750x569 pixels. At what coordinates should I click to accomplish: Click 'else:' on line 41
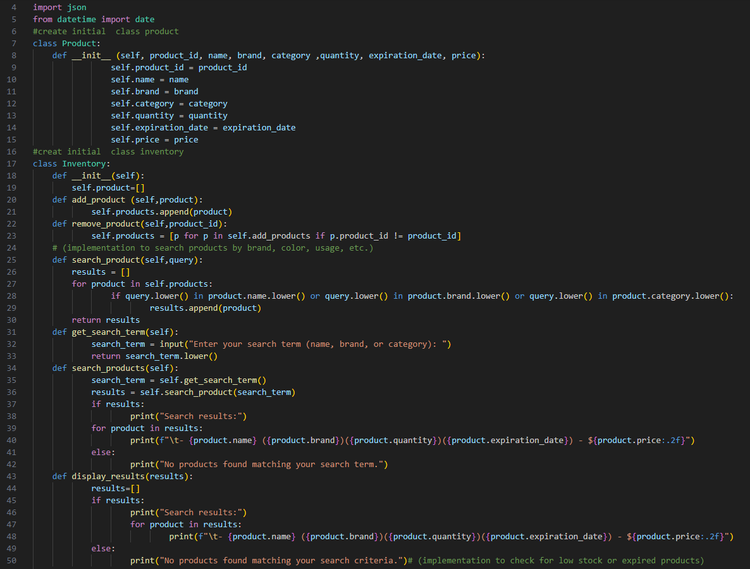tap(103, 453)
